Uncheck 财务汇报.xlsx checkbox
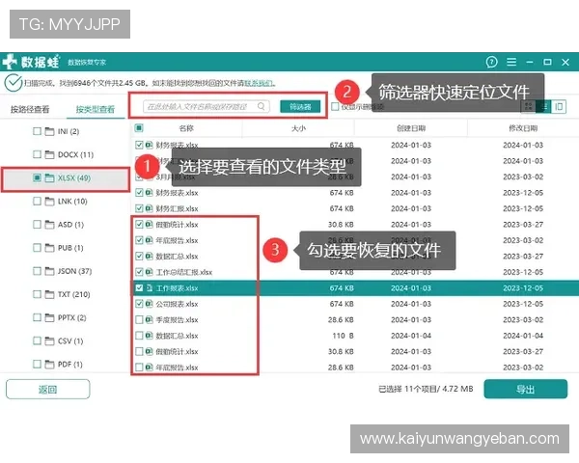 point(139,208)
